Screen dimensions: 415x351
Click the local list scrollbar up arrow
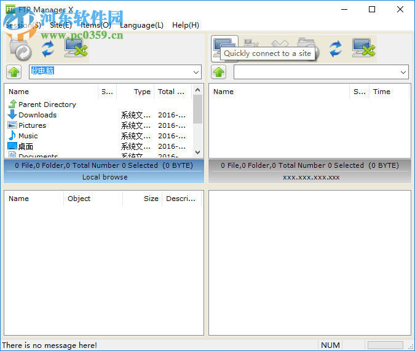pyautogui.click(x=197, y=90)
